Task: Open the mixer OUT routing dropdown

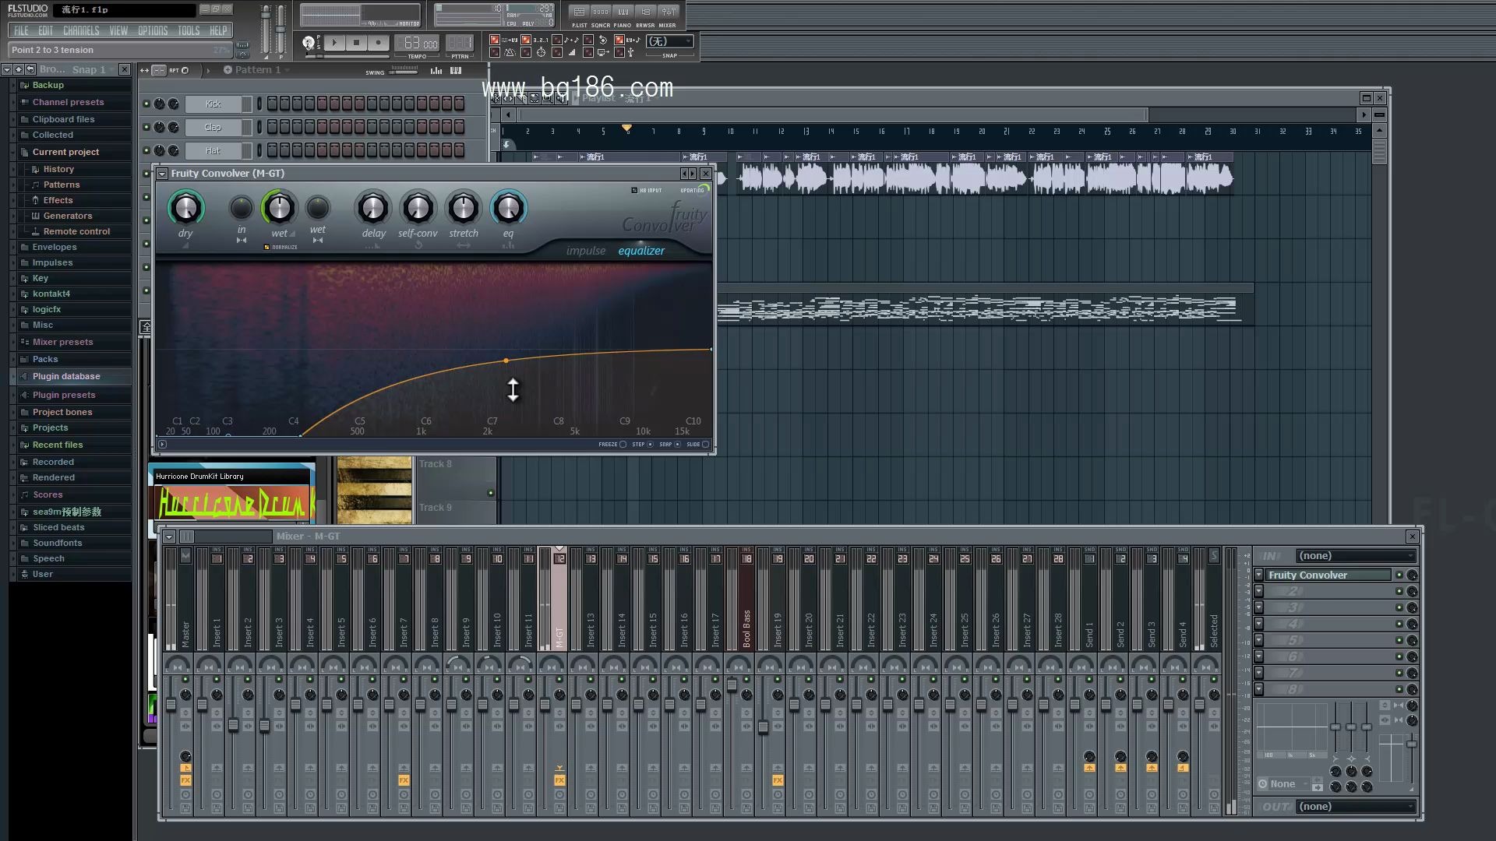Action: coord(1356,807)
